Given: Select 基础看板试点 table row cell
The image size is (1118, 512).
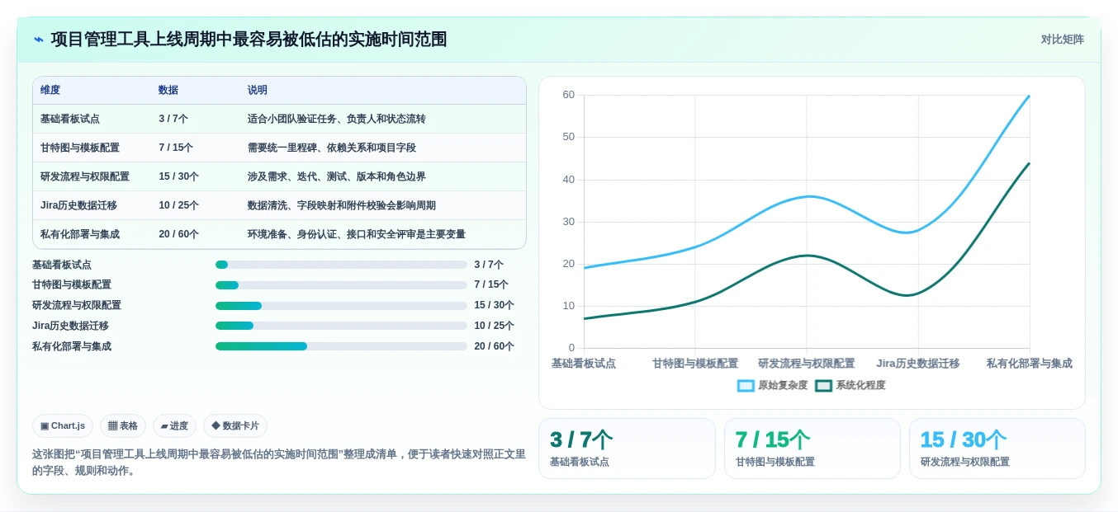Looking at the screenshot, I should [70, 119].
